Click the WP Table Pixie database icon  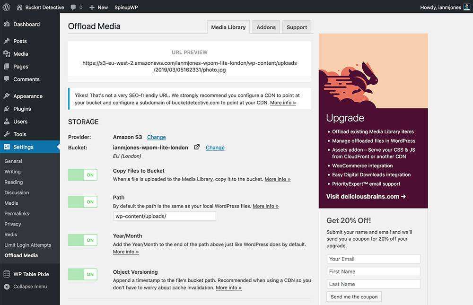click(7, 274)
